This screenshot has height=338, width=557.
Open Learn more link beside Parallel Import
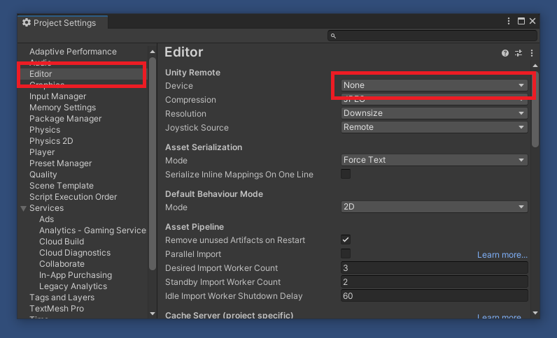(502, 255)
